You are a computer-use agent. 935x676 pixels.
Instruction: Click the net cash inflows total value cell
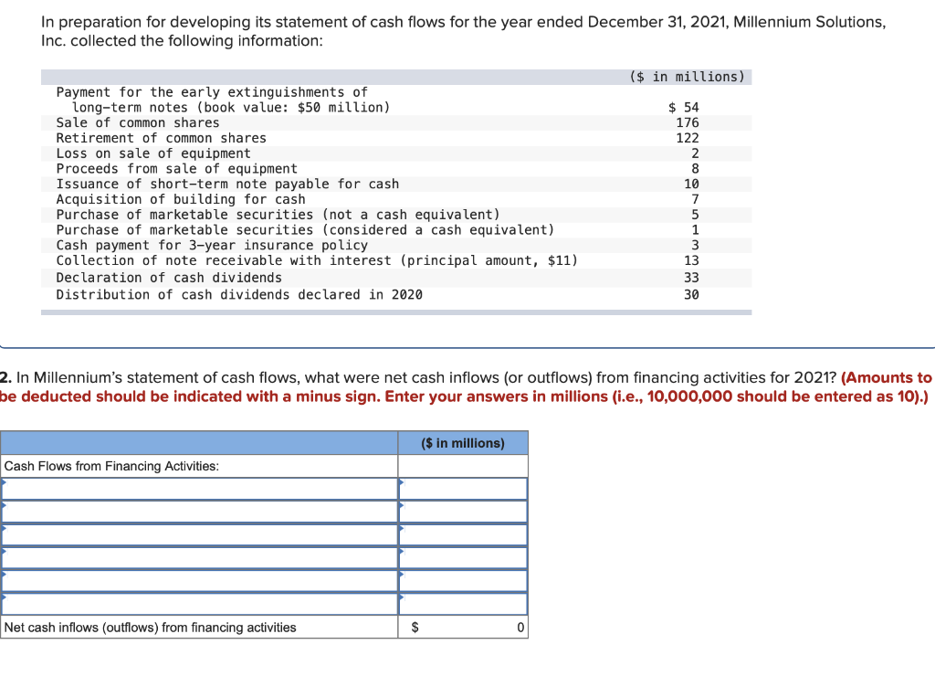[x=463, y=627]
